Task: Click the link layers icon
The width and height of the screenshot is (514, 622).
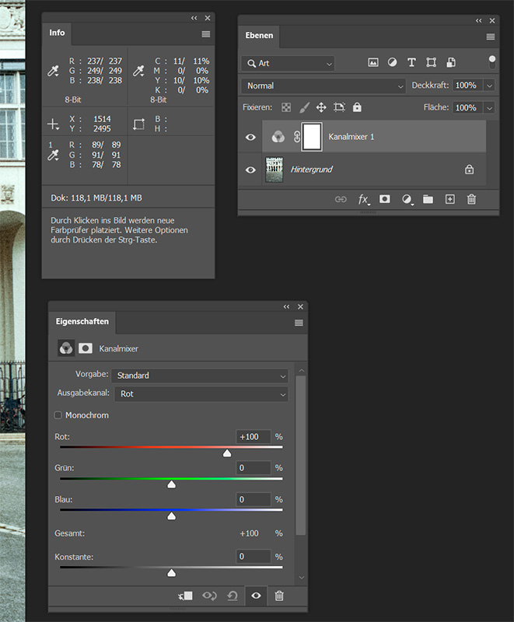Action: (x=341, y=199)
